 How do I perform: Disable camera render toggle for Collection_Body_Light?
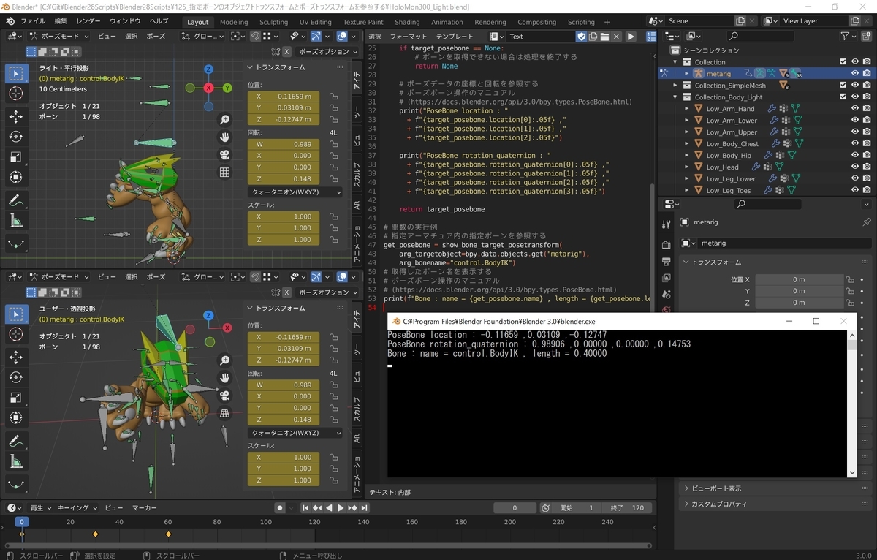pos(867,97)
